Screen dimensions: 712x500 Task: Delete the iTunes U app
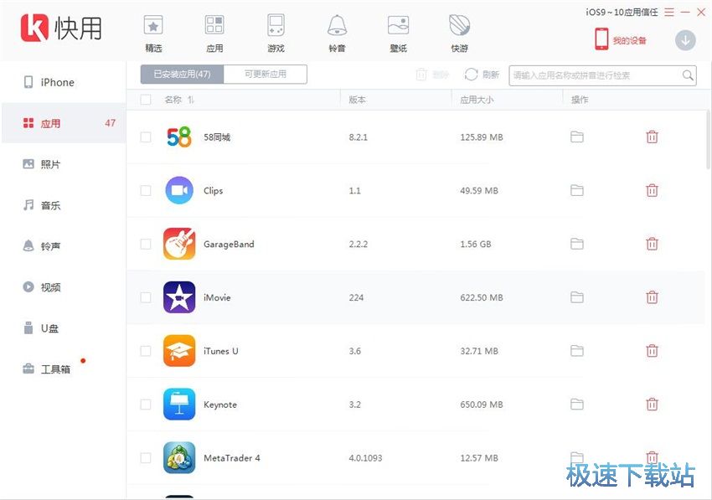click(652, 351)
